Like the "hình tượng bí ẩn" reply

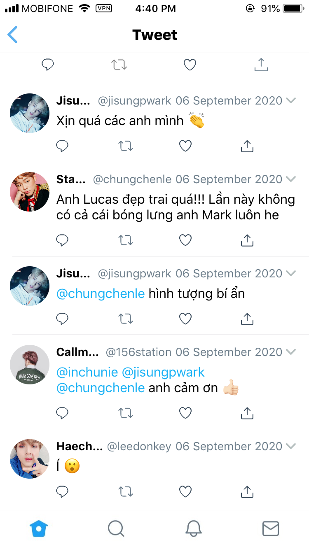185,319
